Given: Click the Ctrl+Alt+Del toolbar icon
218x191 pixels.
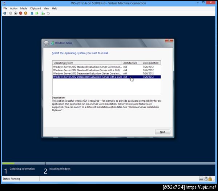Looking at the screenshot, I should (4, 13).
